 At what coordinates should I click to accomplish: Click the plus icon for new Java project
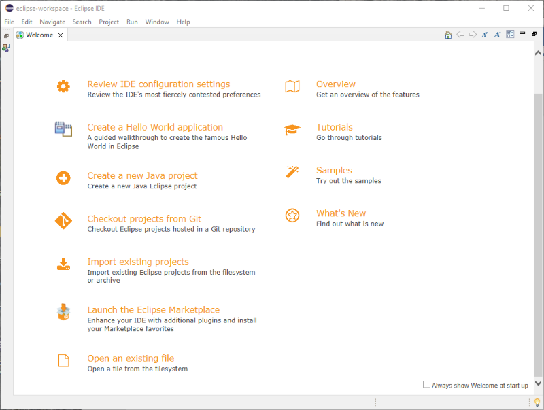63,178
